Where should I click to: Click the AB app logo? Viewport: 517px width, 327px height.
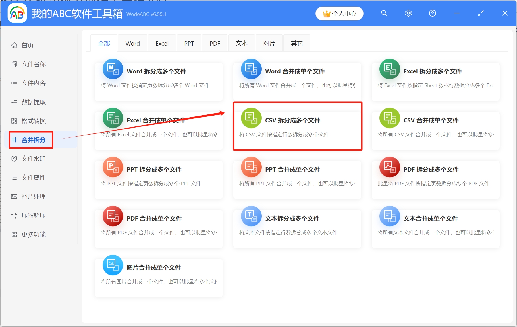[x=17, y=13]
